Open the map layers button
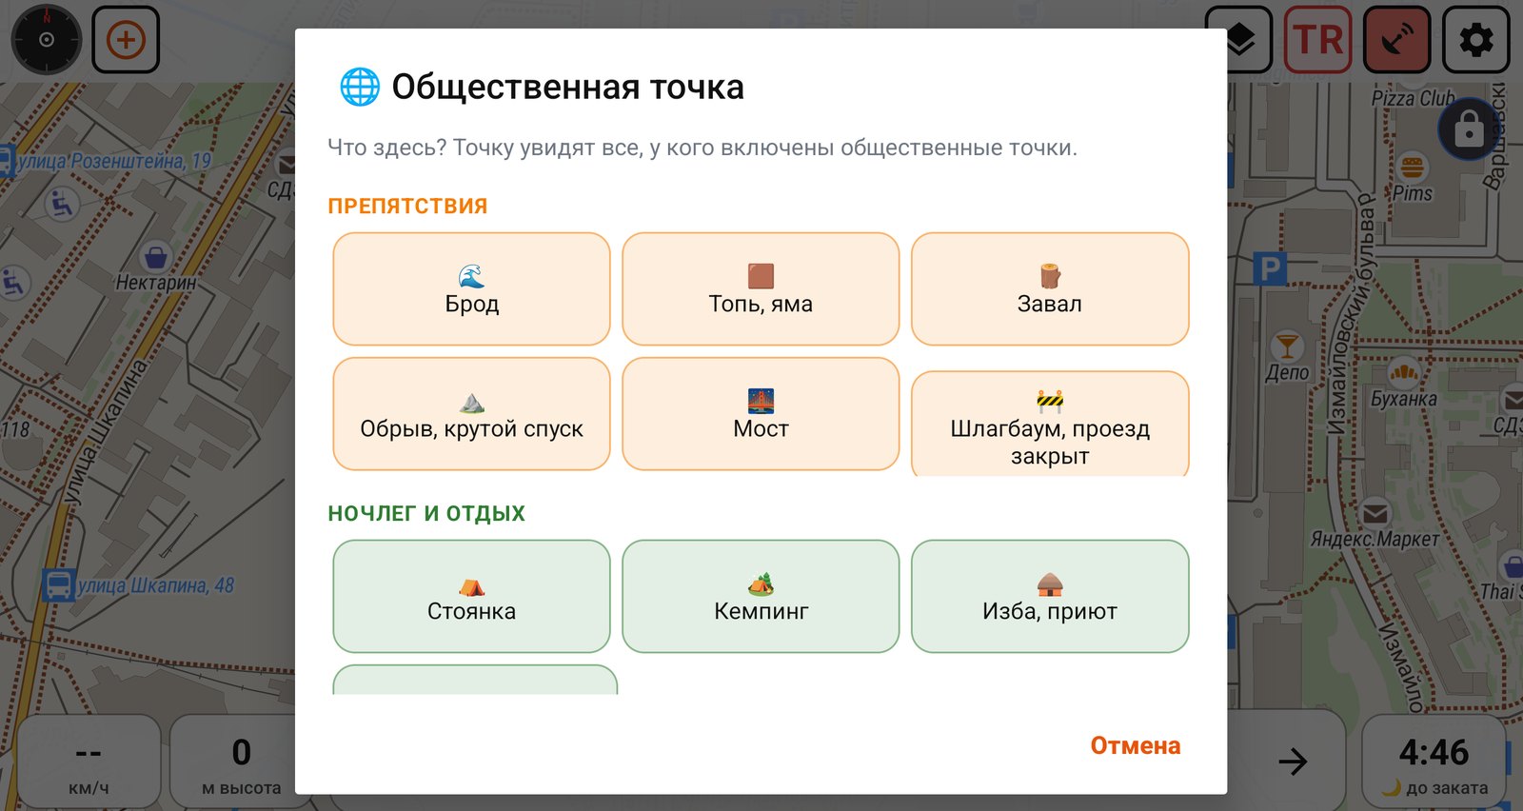Image resolution: width=1523 pixels, height=811 pixels. coord(1238,40)
